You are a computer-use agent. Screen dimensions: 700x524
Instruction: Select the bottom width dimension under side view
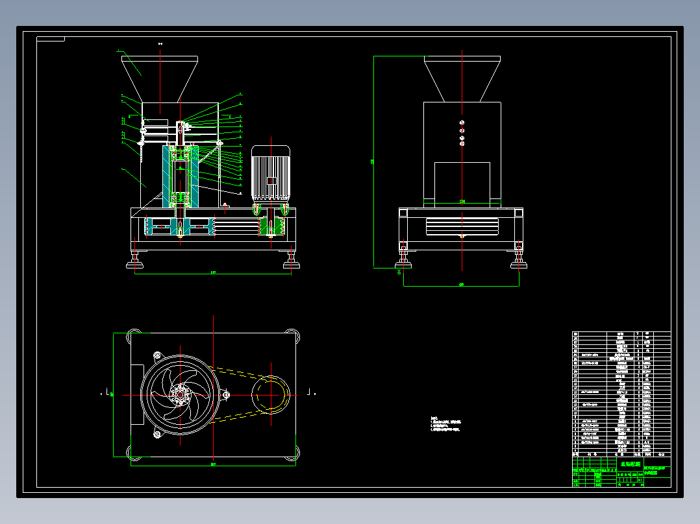tap(461, 284)
